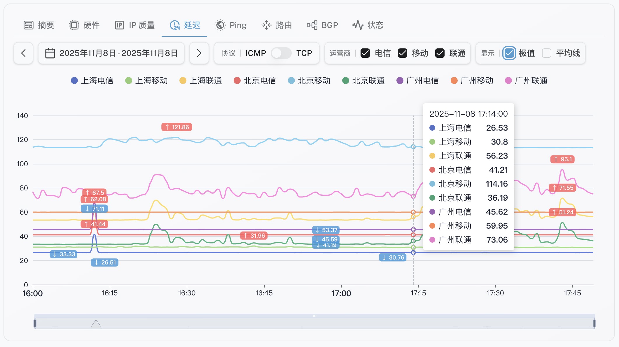This screenshot has height=347, width=619.
Task: Click the 硬件 hardware chip icon
Action: (74, 25)
